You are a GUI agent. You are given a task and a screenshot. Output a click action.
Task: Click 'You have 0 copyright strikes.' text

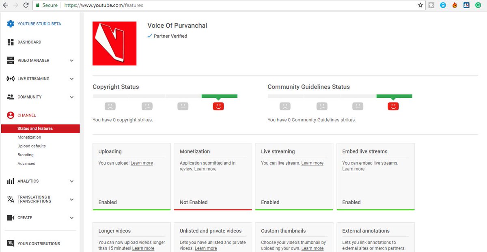click(123, 120)
